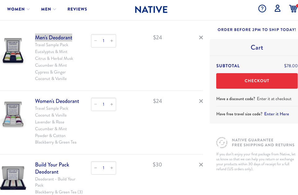Viewport: 298px width, 195px height.
Task: Open the shopping cart icon
Action: tap(293, 9)
